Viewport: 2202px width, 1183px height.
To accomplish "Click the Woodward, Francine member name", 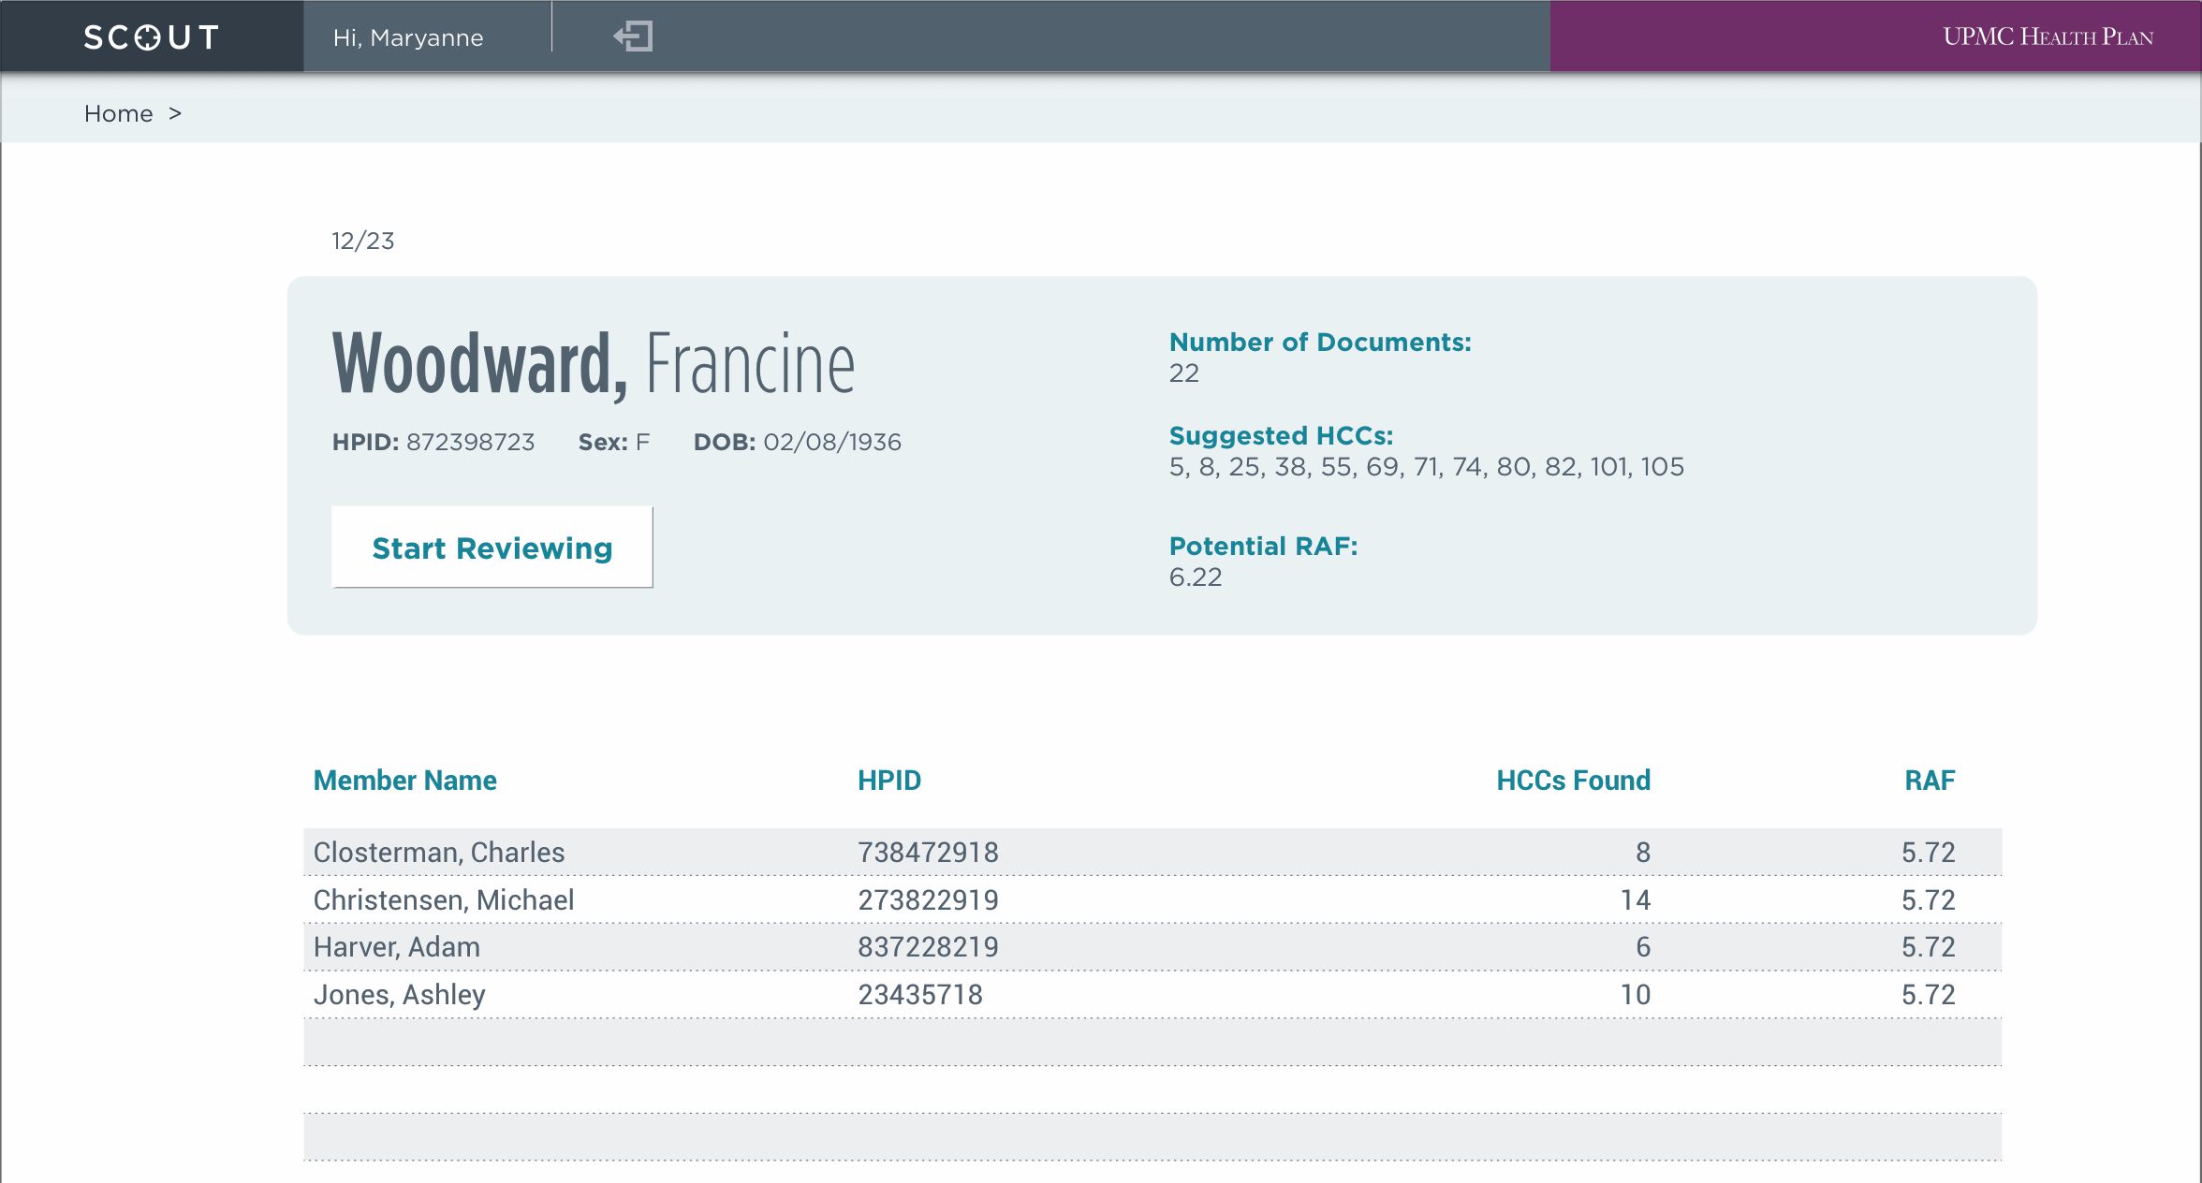I will (x=594, y=363).
